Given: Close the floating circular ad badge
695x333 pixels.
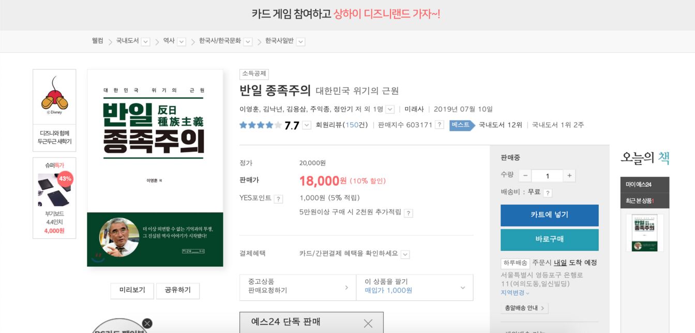Looking at the screenshot, I should [147, 324].
